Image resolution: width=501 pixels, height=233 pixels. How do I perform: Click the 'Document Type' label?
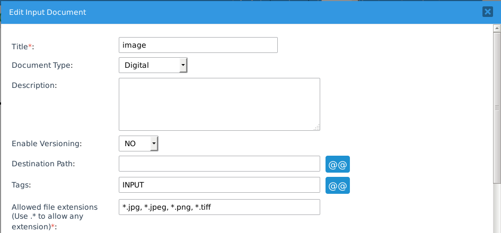coord(42,66)
